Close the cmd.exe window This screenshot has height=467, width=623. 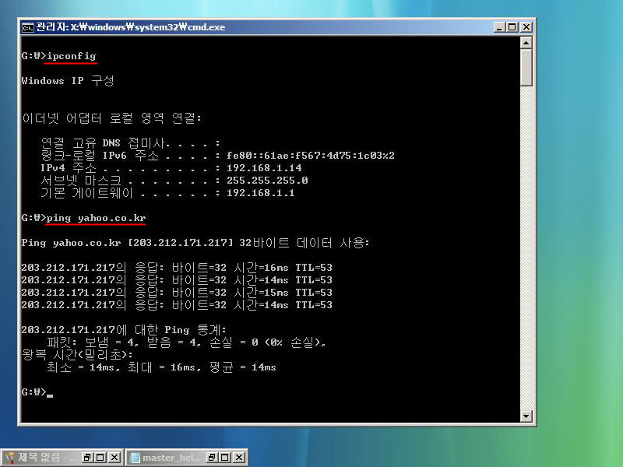[526, 27]
